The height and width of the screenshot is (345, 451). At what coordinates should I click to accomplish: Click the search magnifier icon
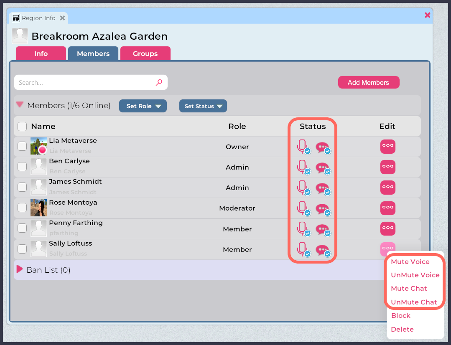pos(158,82)
